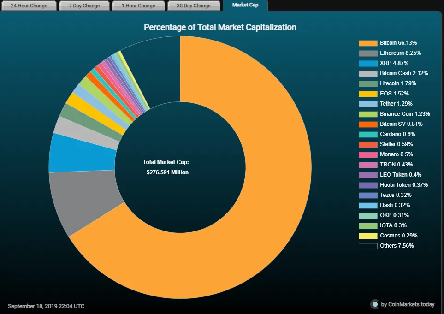Click the chart title Percentage of Total Market Capitalization

coord(220,27)
